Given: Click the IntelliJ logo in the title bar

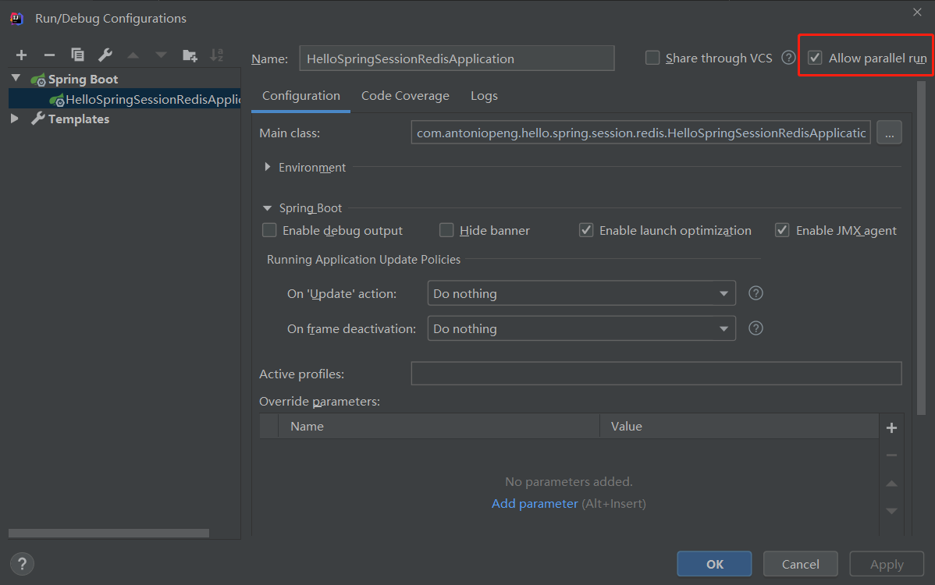Looking at the screenshot, I should [16, 19].
